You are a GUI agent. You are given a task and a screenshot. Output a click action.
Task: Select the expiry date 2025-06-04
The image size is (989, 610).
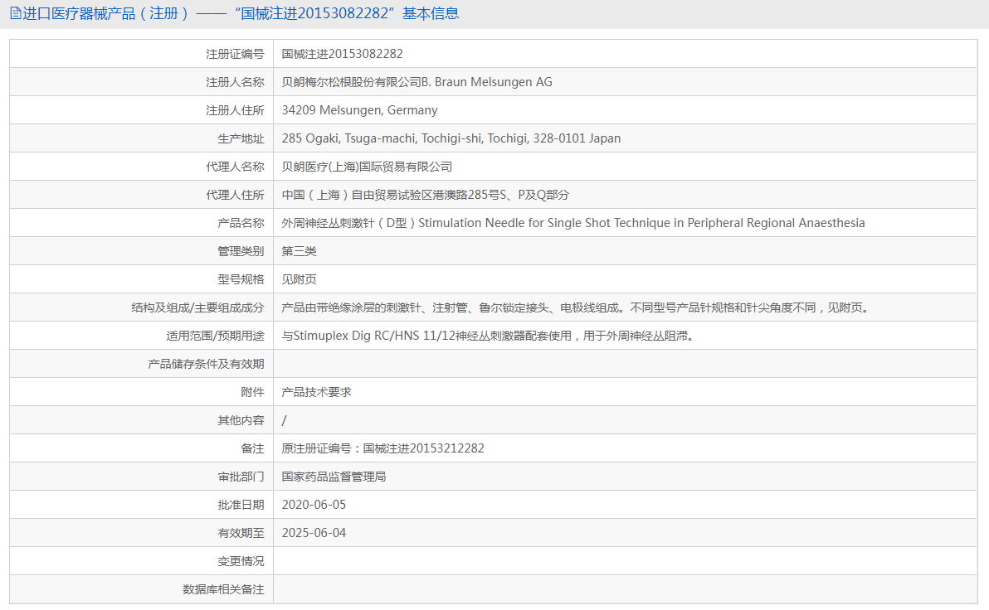click(314, 533)
